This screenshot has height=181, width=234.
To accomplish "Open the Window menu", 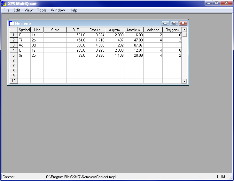I will pos(58,10).
